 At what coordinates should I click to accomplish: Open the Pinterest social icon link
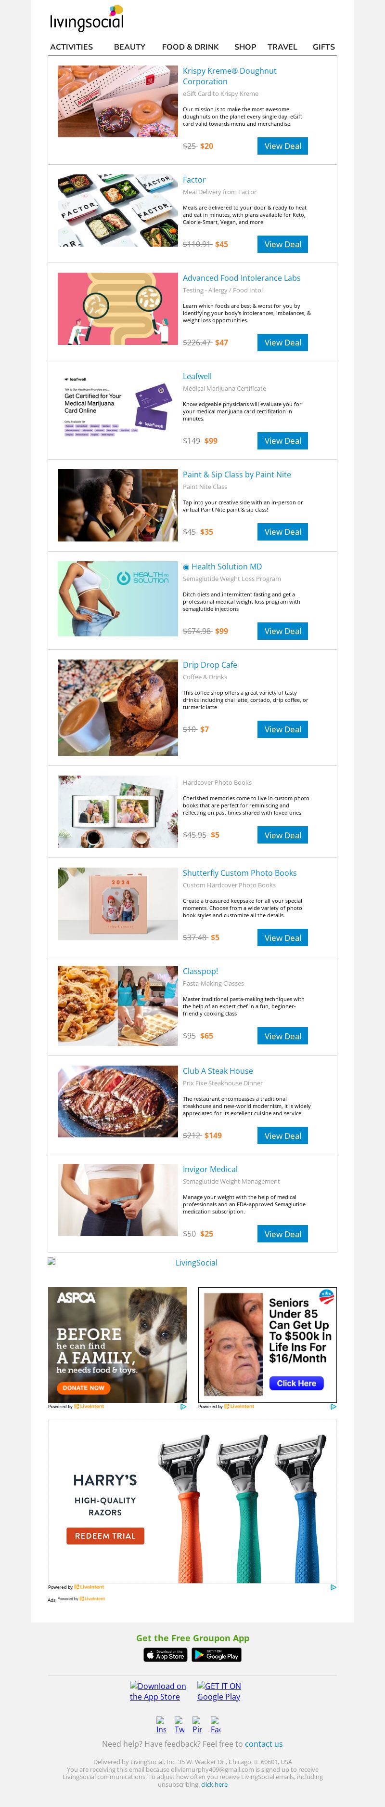tap(198, 1725)
